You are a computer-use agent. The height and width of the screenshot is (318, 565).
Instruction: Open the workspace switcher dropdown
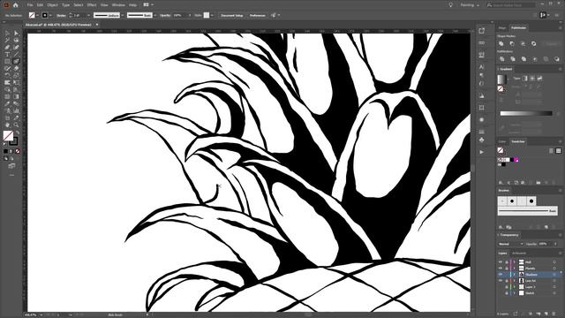click(x=470, y=5)
